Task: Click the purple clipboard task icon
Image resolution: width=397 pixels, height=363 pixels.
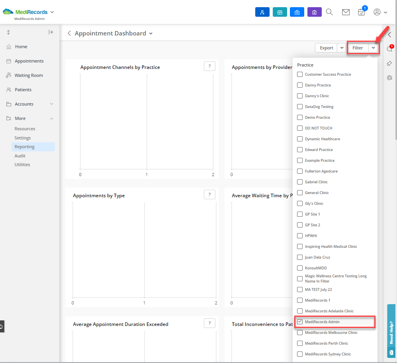Action: coord(315,12)
